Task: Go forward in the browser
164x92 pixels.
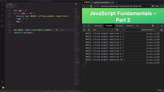Action: click(x=88, y=6)
